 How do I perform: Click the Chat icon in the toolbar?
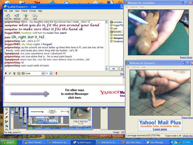point(35,17)
